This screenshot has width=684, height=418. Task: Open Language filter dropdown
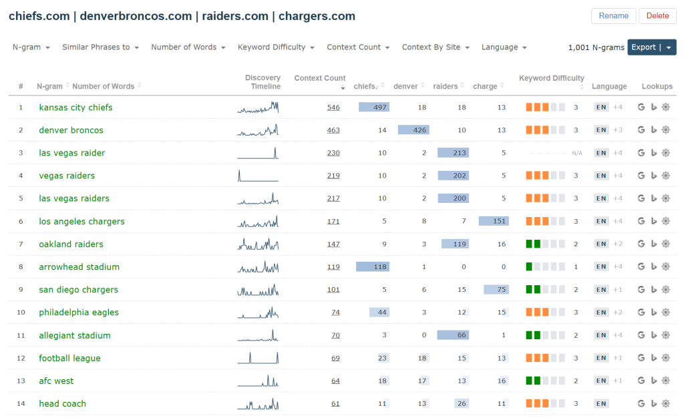(x=504, y=47)
